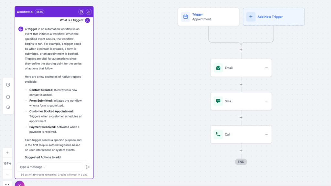This screenshot has width=331, height=186.
Task: Open the chat bubble icon in left sidebar
Action: (x=8, y=97)
